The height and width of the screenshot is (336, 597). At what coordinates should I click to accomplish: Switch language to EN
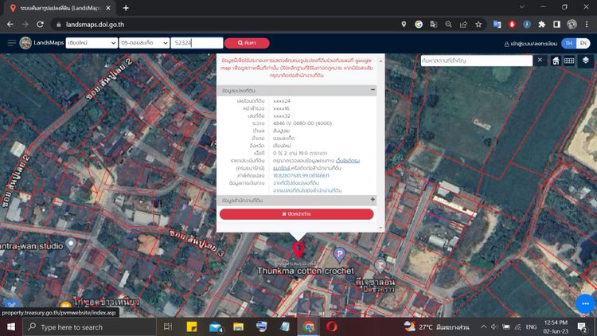click(583, 43)
